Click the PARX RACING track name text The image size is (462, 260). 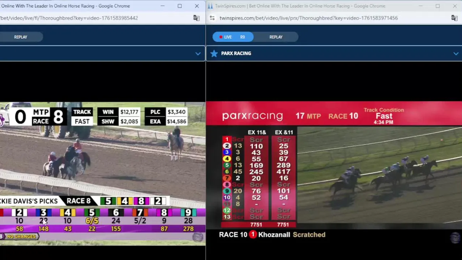click(x=236, y=53)
